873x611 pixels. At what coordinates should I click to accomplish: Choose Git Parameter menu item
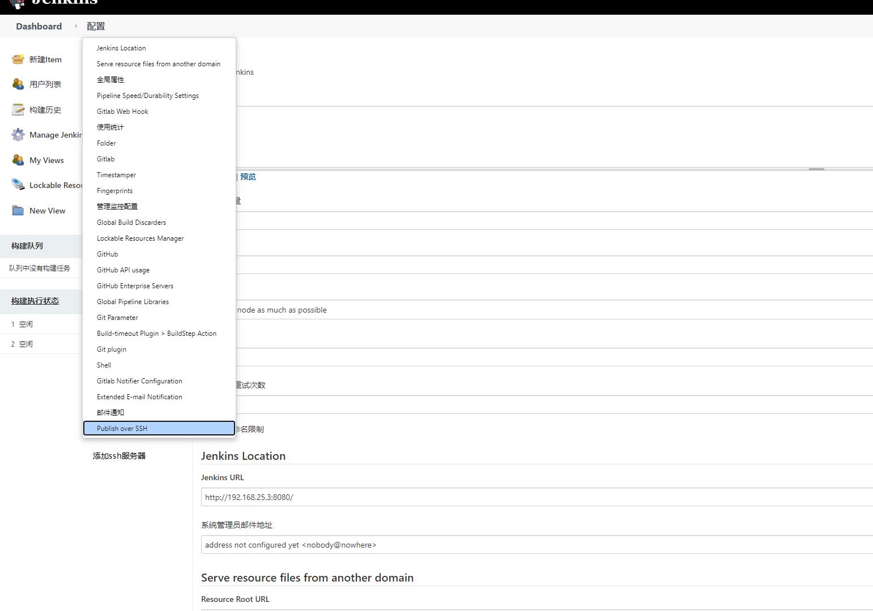point(159,318)
